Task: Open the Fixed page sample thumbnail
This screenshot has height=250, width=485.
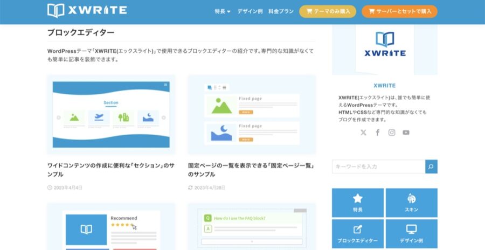Action: [x=252, y=114]
